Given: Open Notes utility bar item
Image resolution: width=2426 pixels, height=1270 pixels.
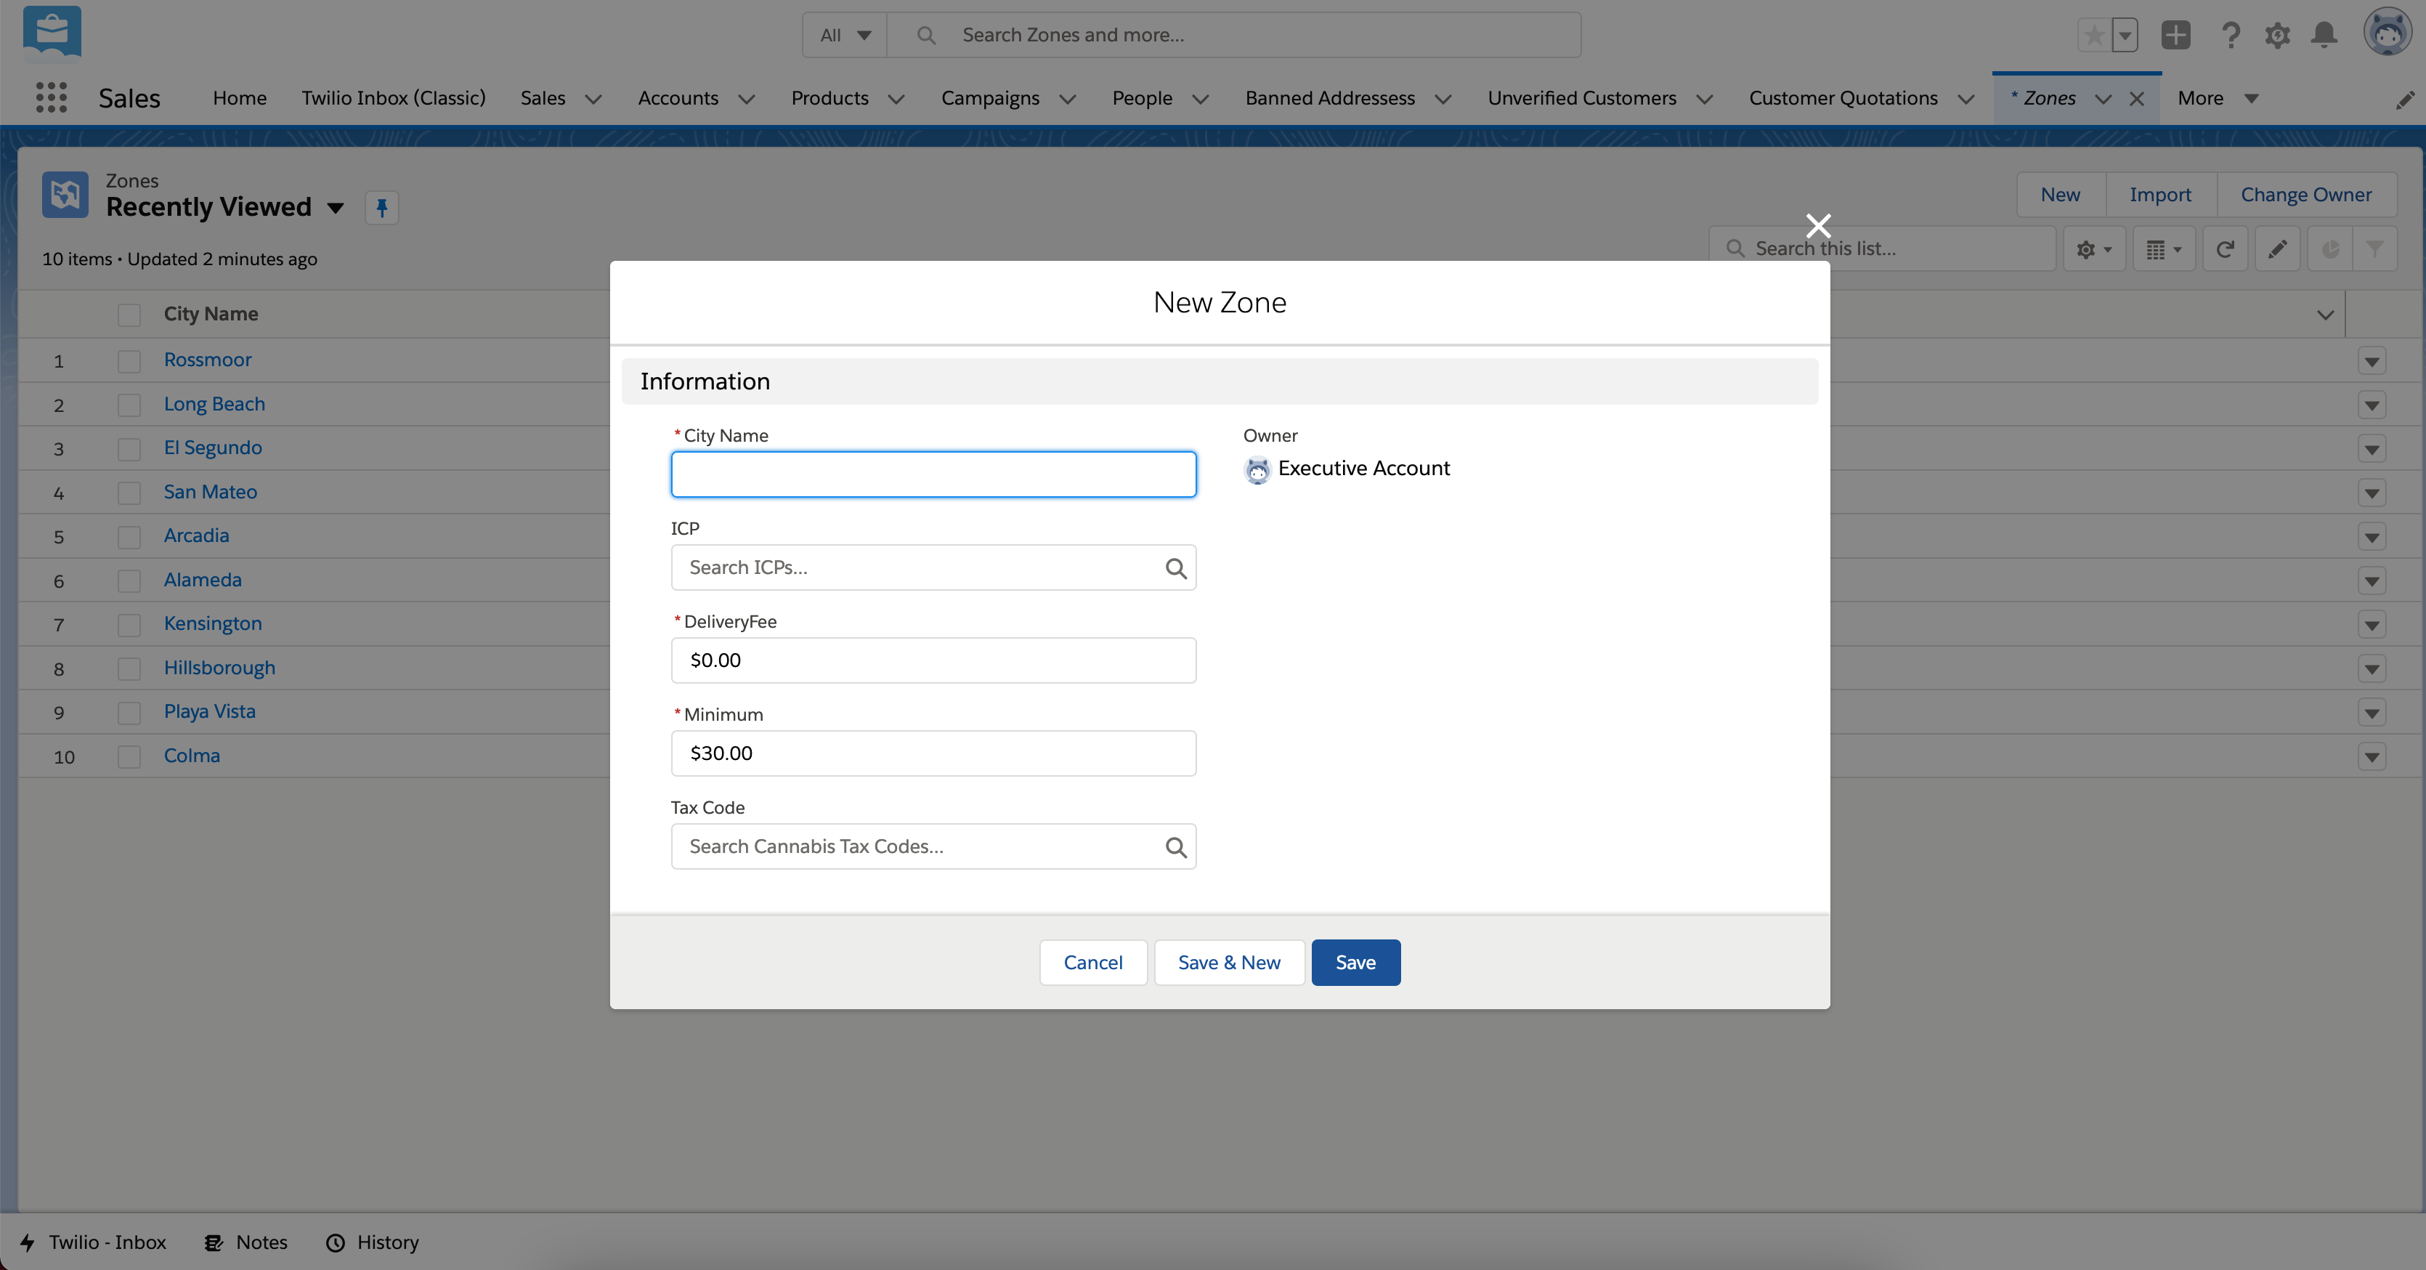Looking at the screenshot, I should click(x=247, y=1242).
